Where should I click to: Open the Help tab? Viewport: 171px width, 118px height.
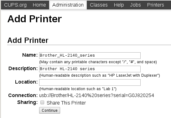pyautogui.click(x=119, y=5)
